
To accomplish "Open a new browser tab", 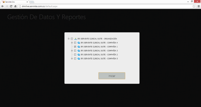I will coord(32,2).
